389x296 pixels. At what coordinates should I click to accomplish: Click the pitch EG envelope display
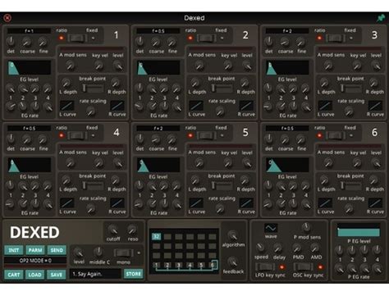click(x=359, y=231)
